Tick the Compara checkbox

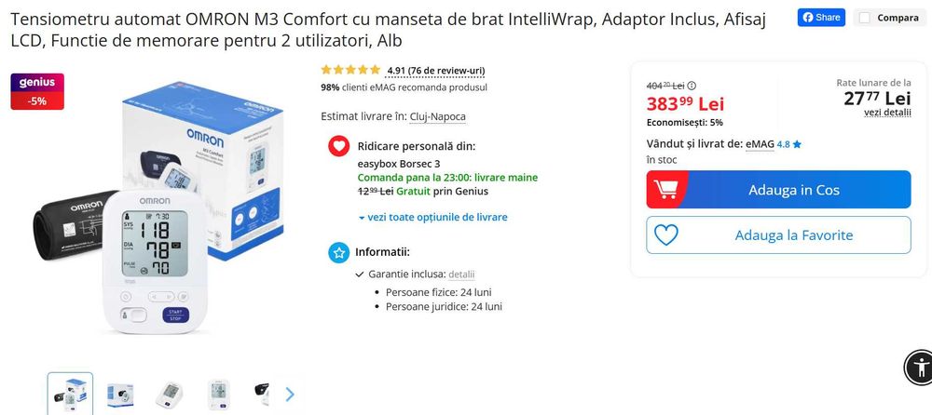(x=865, y=18)
